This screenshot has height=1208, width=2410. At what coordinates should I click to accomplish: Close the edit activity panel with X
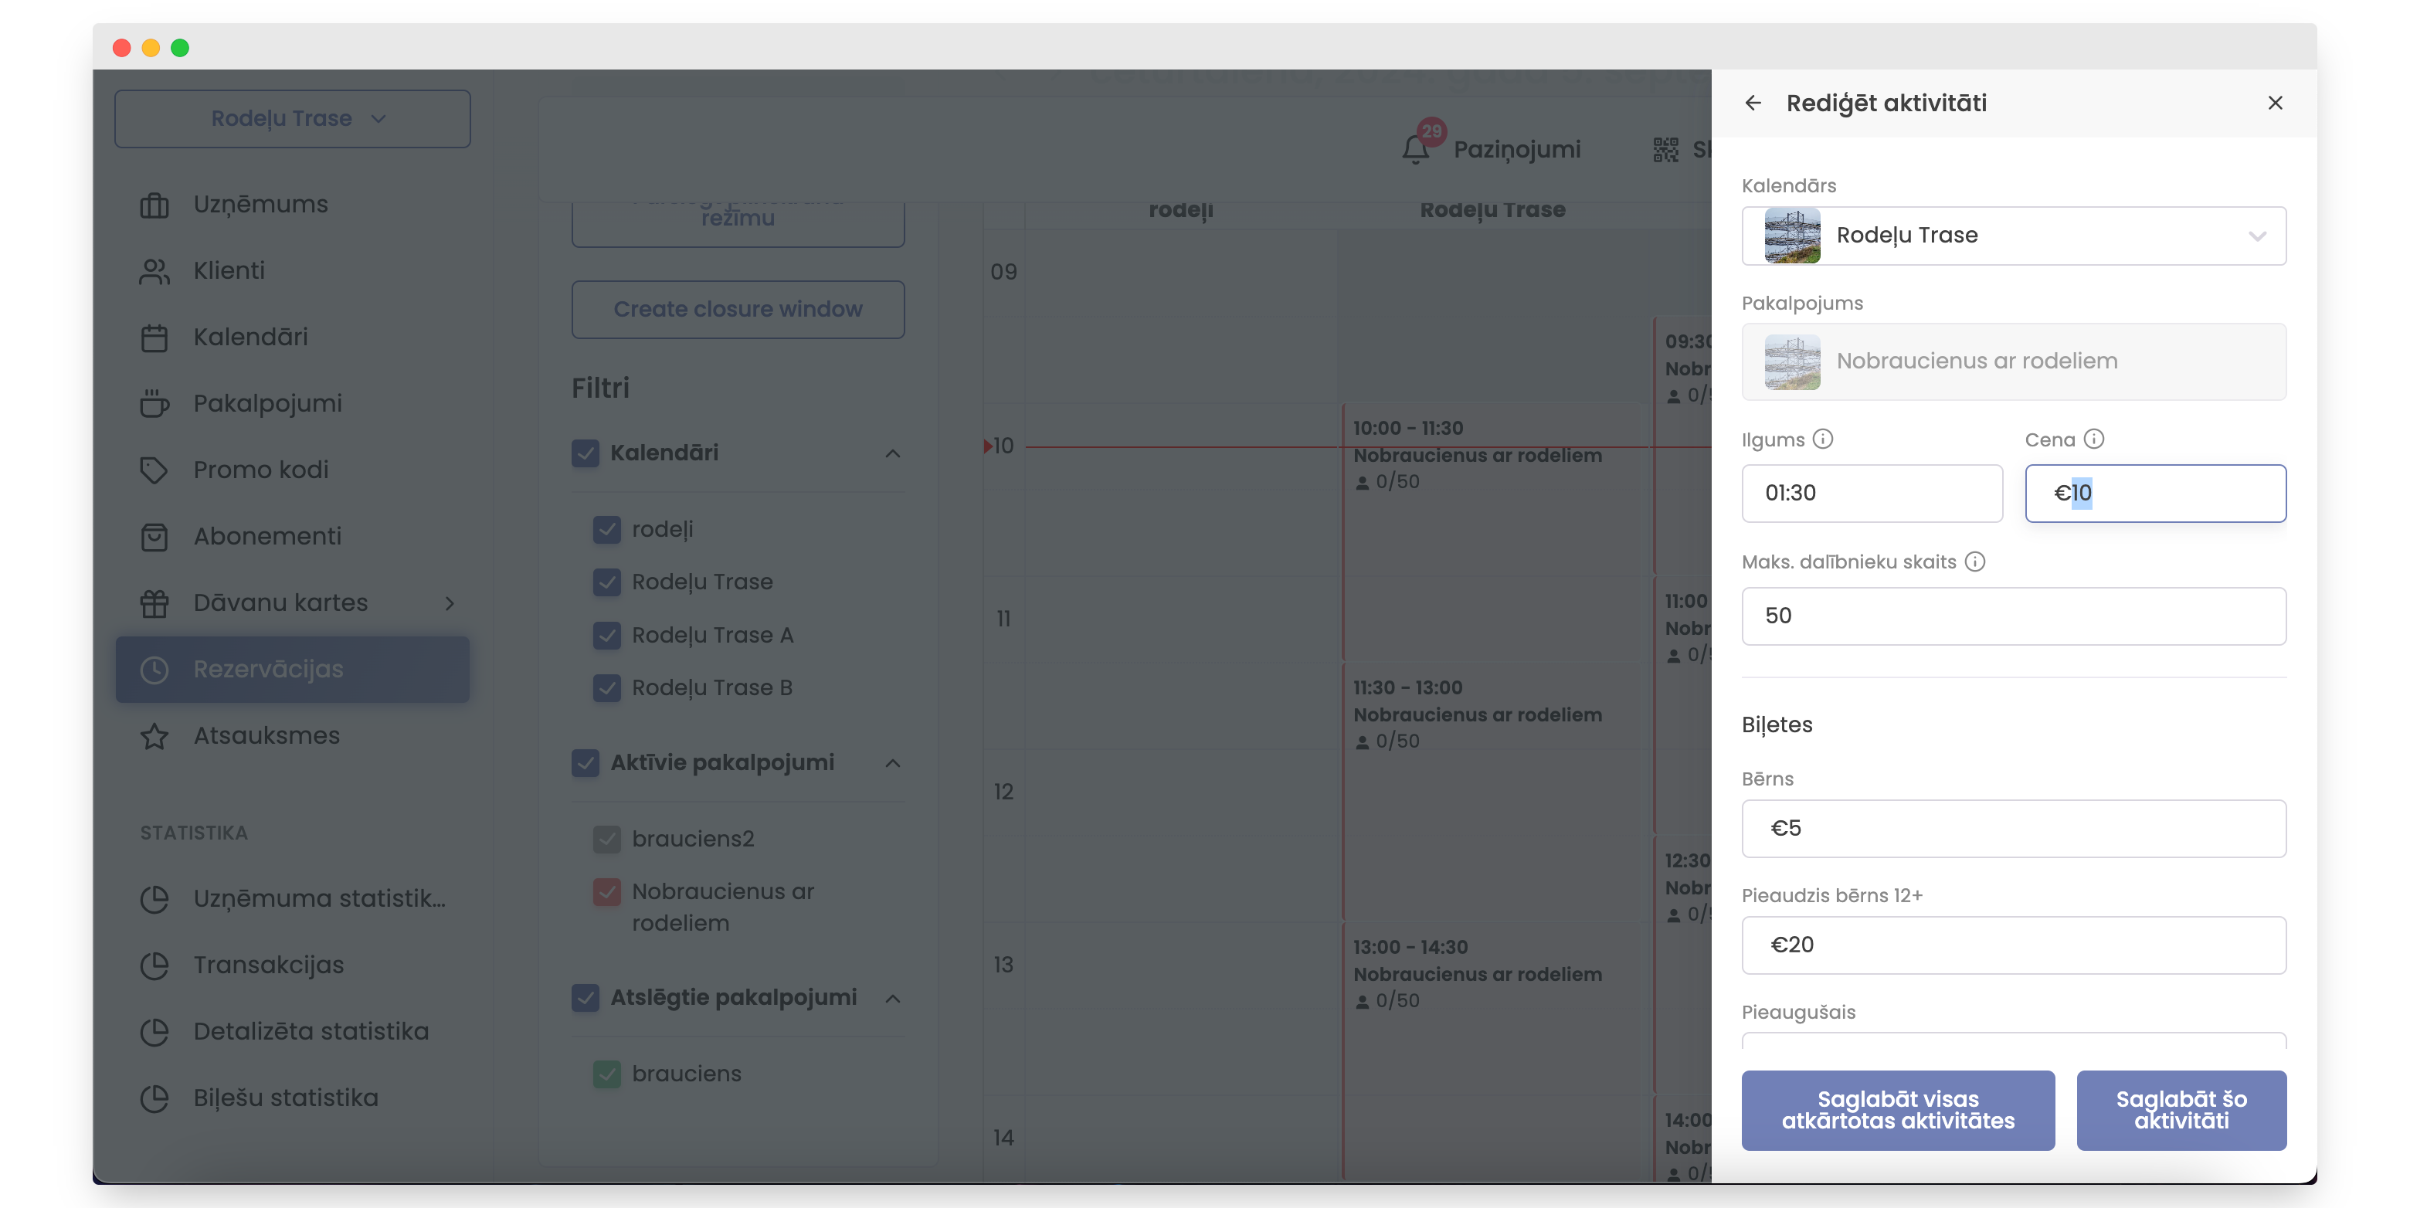coord(2274,103)
